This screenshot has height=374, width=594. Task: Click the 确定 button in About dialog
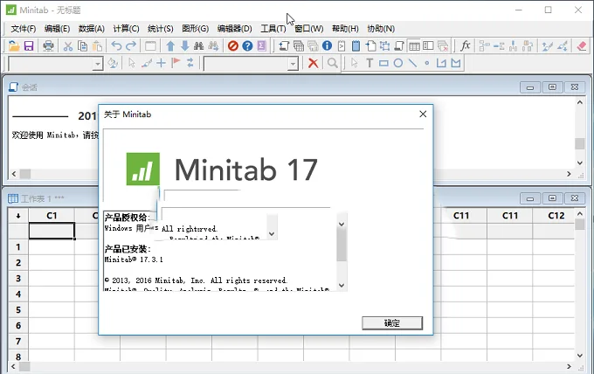392,322
